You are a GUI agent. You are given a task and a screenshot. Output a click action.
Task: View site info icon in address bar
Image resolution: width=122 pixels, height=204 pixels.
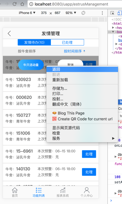pos(31,4)
